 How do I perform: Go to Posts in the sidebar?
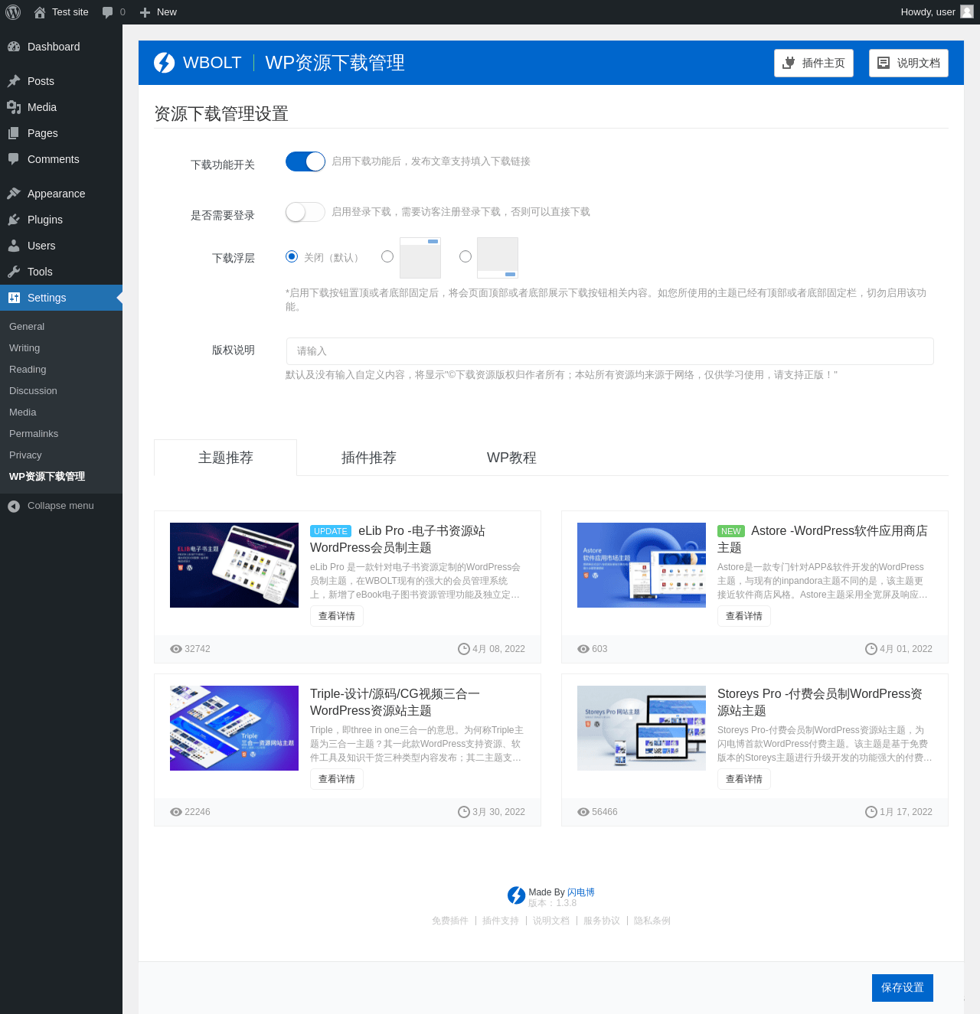[61, 81]
